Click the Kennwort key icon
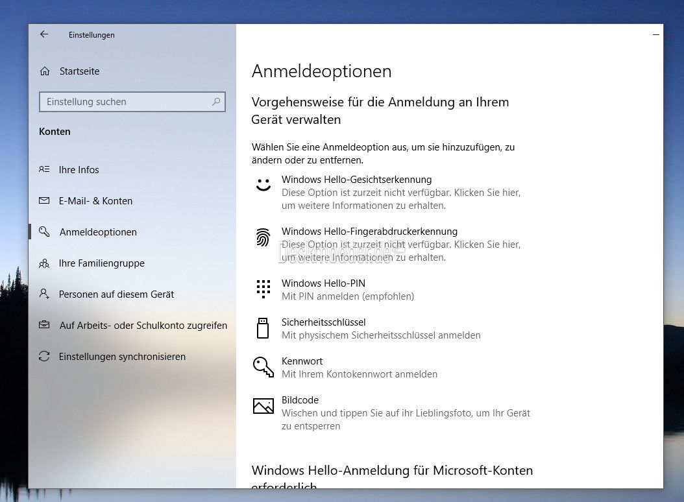 (x=263, y=367)
